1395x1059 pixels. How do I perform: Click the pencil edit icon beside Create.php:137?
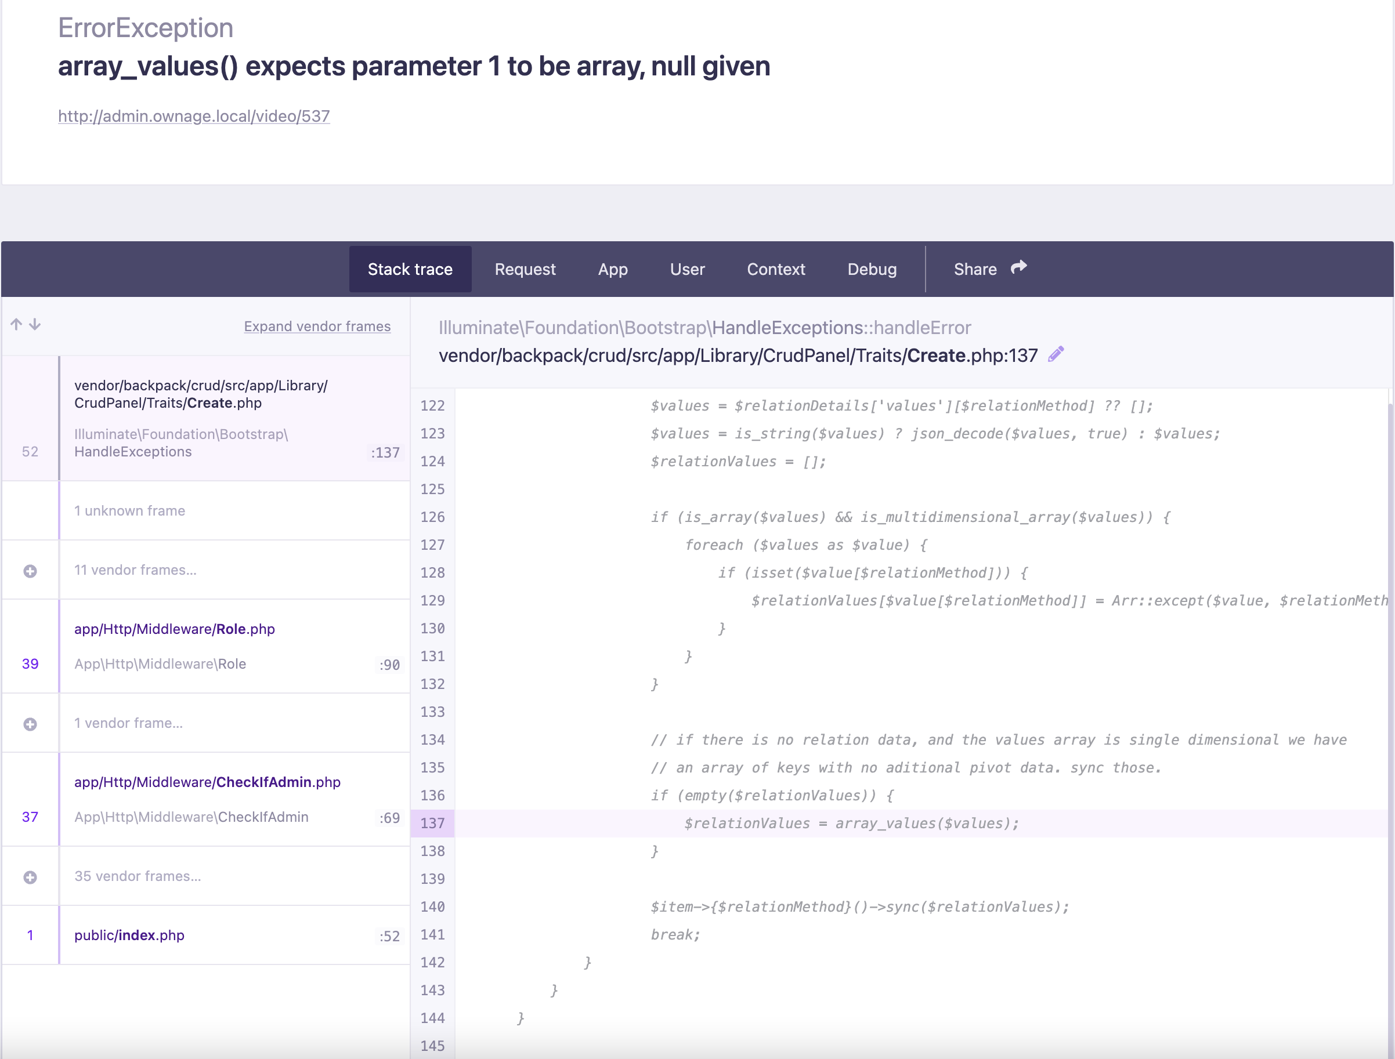1056,354
